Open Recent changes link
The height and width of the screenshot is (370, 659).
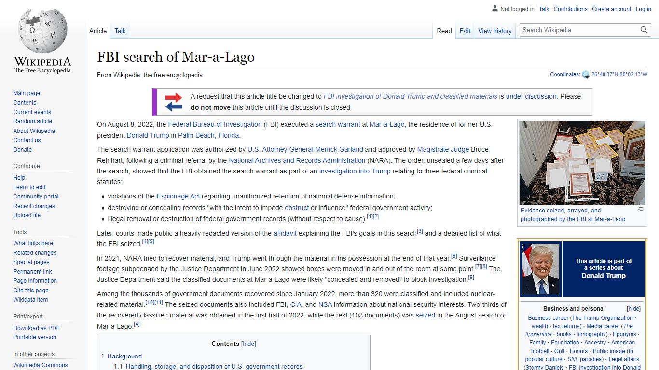[x=34, y=206]
